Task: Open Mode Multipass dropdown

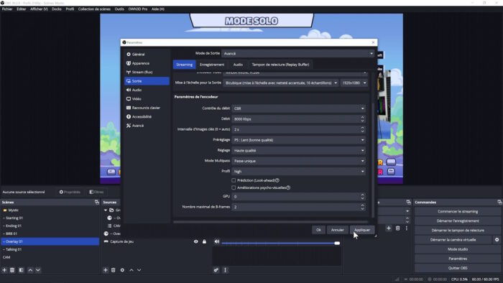Action: [299, 161]
